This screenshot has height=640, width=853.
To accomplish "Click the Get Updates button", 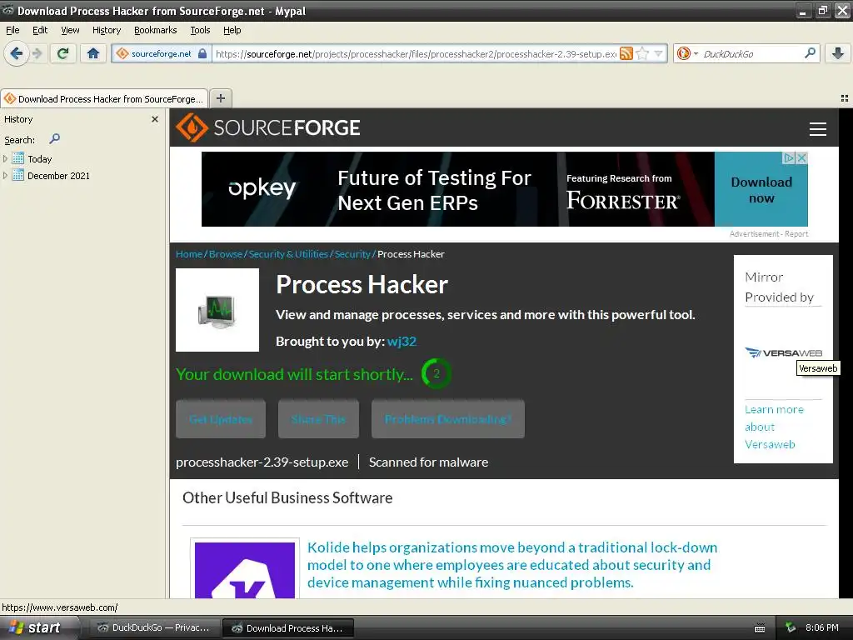I will (221, 419).
